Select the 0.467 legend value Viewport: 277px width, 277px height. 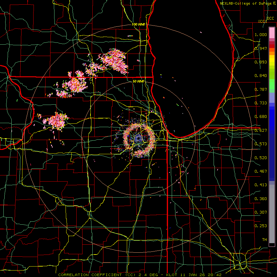(261, 171)
